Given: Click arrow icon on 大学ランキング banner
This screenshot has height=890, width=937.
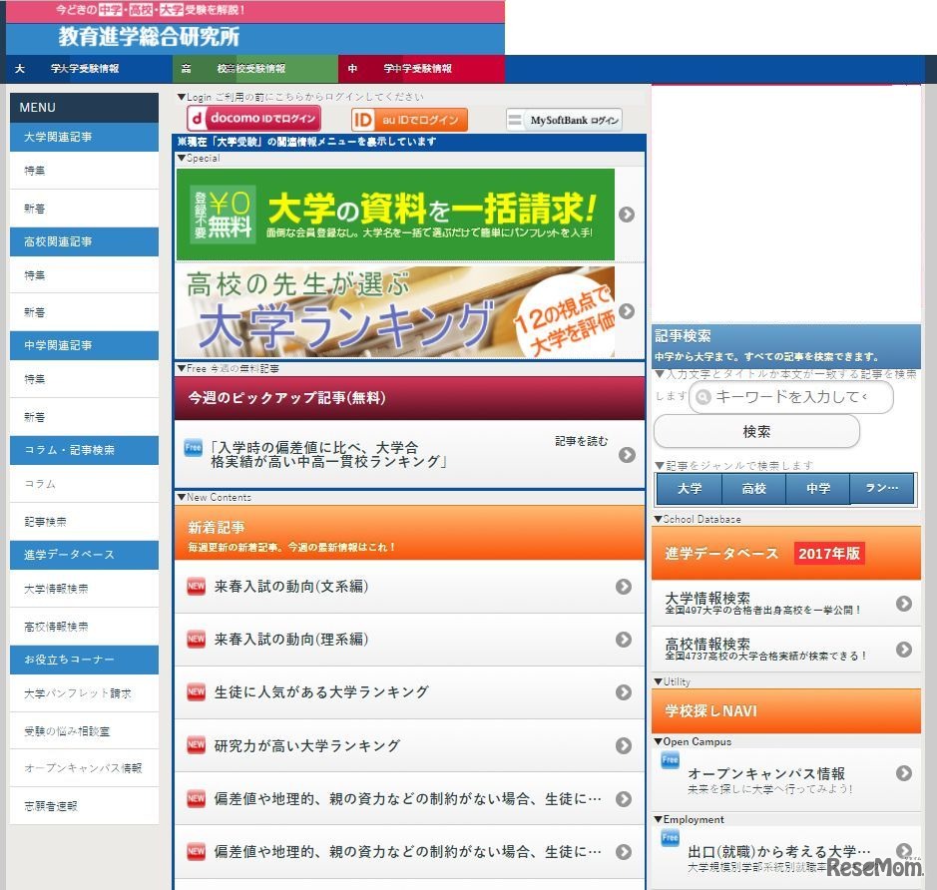Looking at the screenshot, I should [626, 311].
